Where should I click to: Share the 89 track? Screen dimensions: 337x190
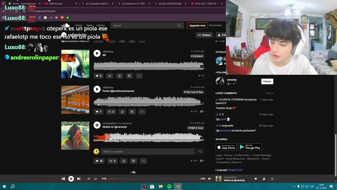[x=120, y=76]
